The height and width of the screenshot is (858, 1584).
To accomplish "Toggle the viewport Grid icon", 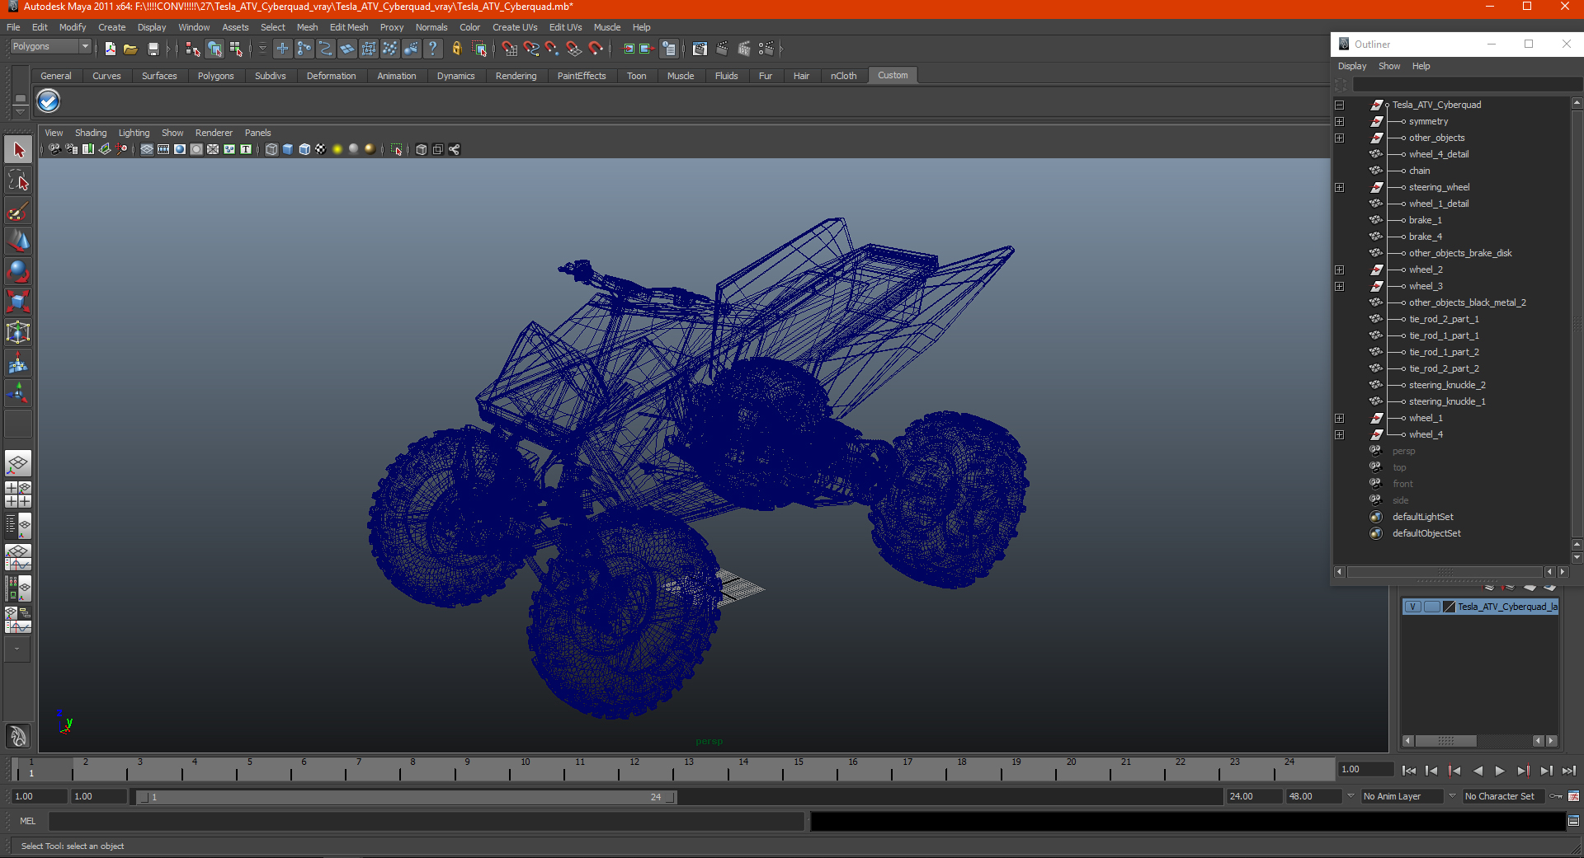I will click(147, 149).
